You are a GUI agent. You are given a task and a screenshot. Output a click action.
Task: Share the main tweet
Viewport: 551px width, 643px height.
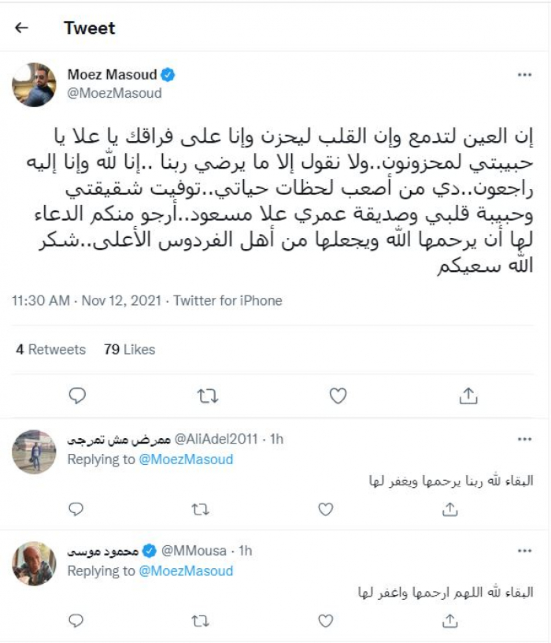(468, 396)
